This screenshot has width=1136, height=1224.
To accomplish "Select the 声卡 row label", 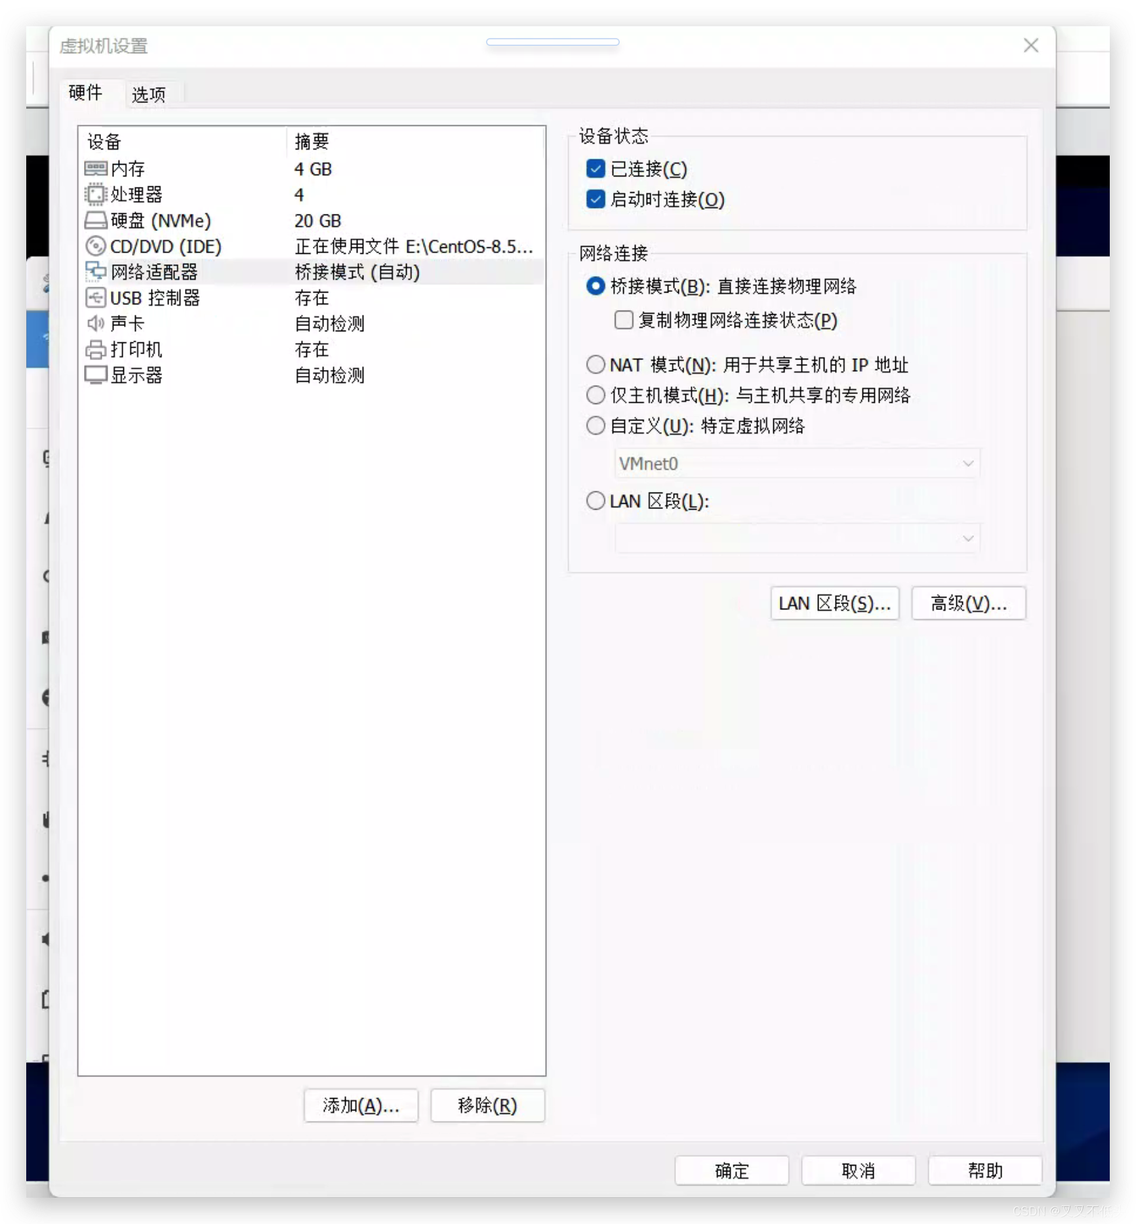I will 127,323.
